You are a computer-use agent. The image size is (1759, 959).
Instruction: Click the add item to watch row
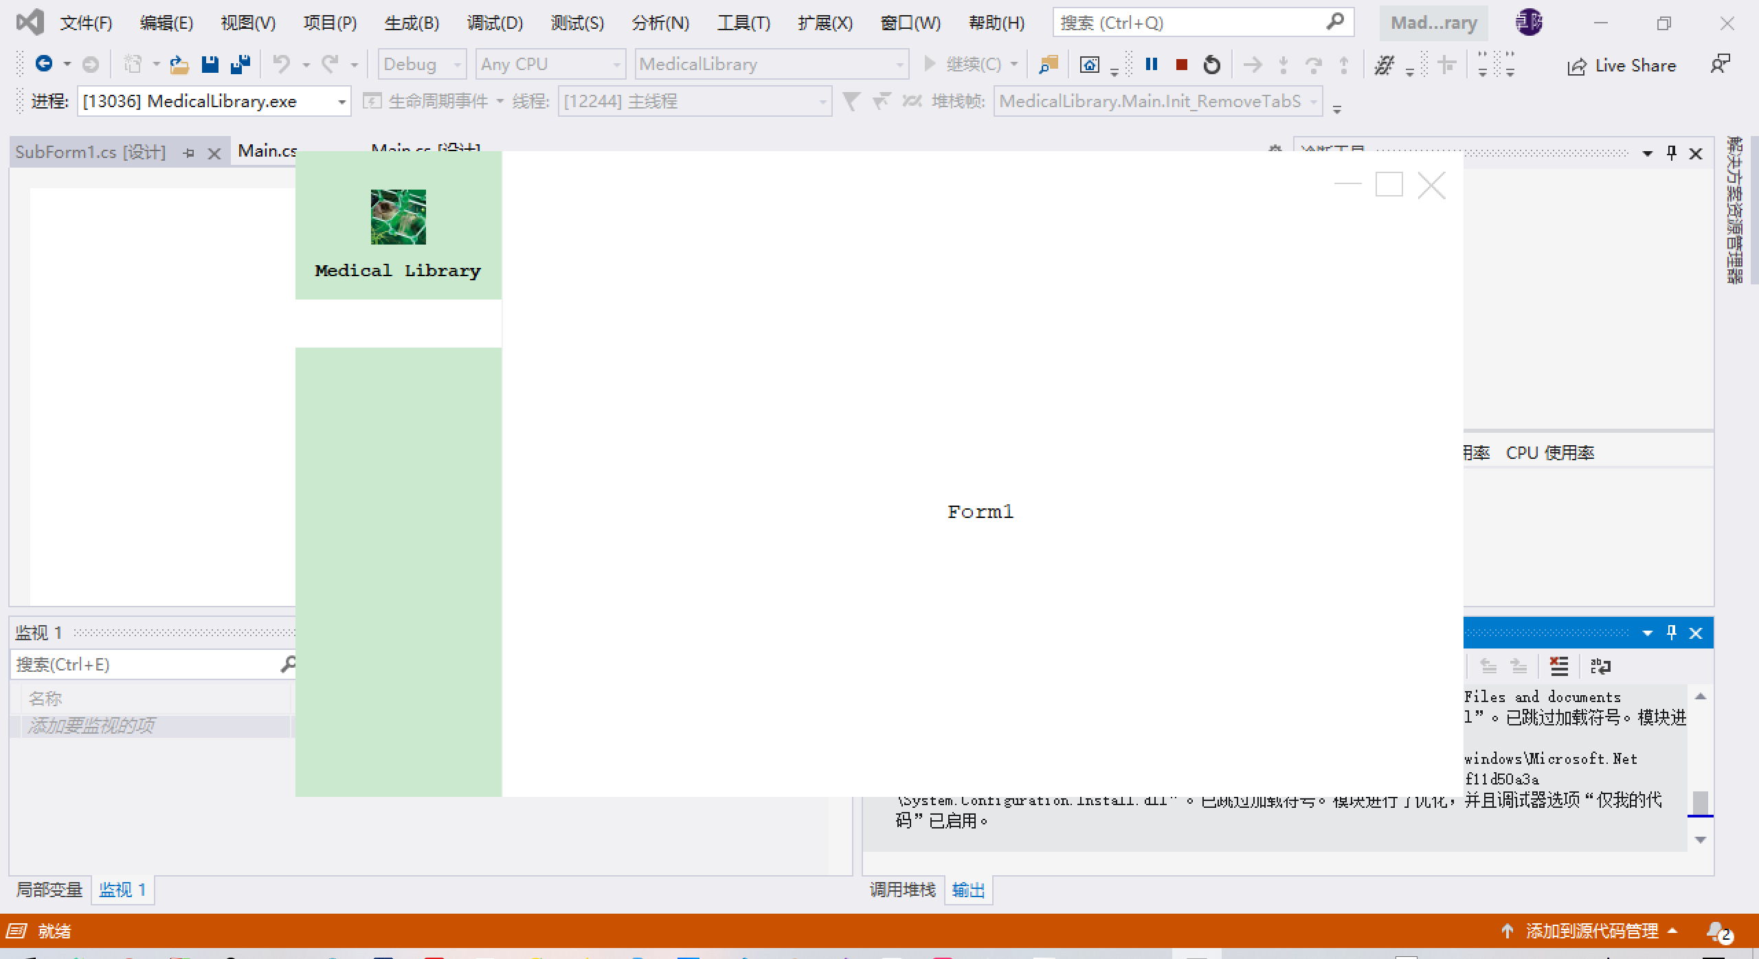[150, 725]
